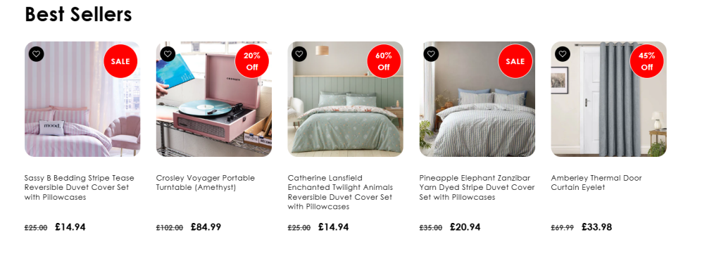Open Sassy B Bedding Stripe Tease link
The width and height of the screenshot is (721, 256).
80,188
